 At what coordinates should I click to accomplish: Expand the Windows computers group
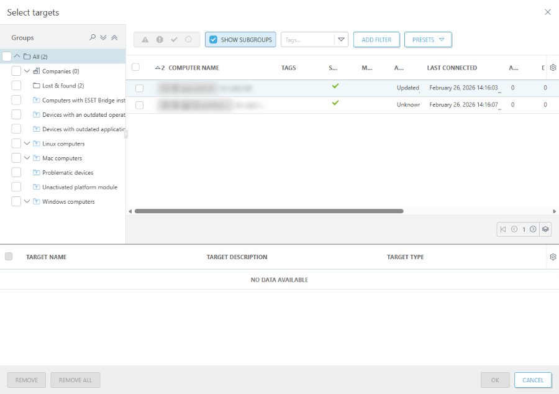pos(27,201)
